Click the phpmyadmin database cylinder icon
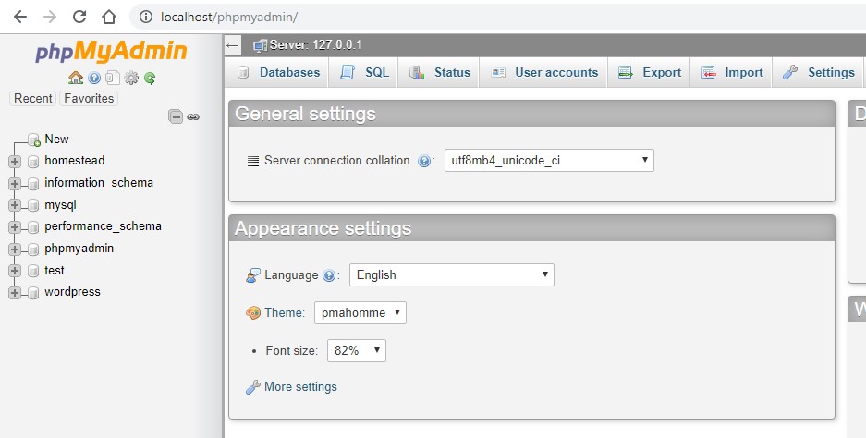 coord(33,249)
